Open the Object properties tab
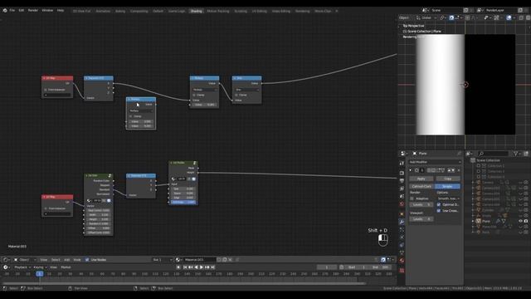The width and height of the screenshot is (531, 299). (402, 214)
